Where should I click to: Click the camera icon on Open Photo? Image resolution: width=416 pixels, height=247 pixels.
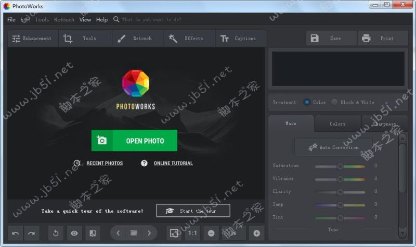pyautogui.click(x=101, y=140)
